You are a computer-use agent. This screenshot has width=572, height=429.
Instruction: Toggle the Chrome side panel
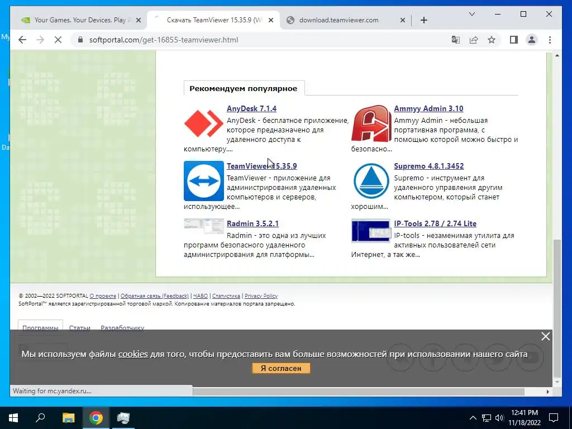point(514,40)
